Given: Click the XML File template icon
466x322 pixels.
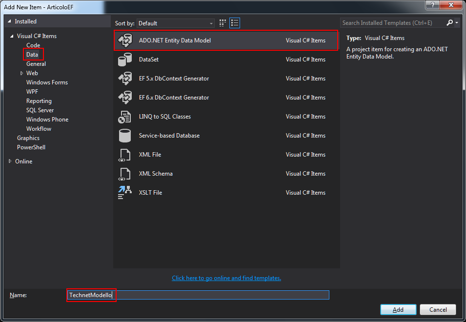Looking at the screenshot, I should [x=124, y=155].
